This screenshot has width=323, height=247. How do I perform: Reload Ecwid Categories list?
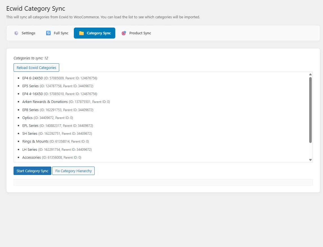[36, 68]
